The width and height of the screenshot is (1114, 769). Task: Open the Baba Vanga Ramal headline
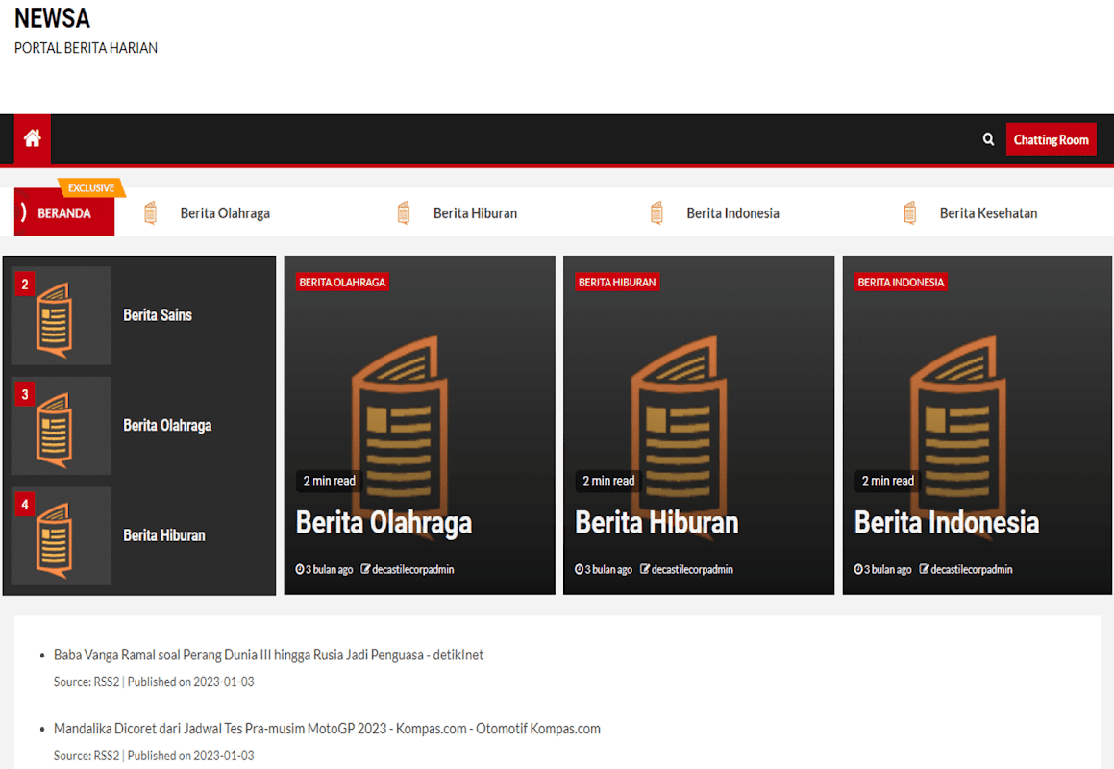pos(268,655)
